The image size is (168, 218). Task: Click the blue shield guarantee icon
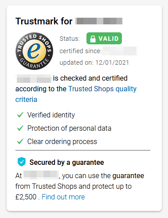tap(22, 162)
